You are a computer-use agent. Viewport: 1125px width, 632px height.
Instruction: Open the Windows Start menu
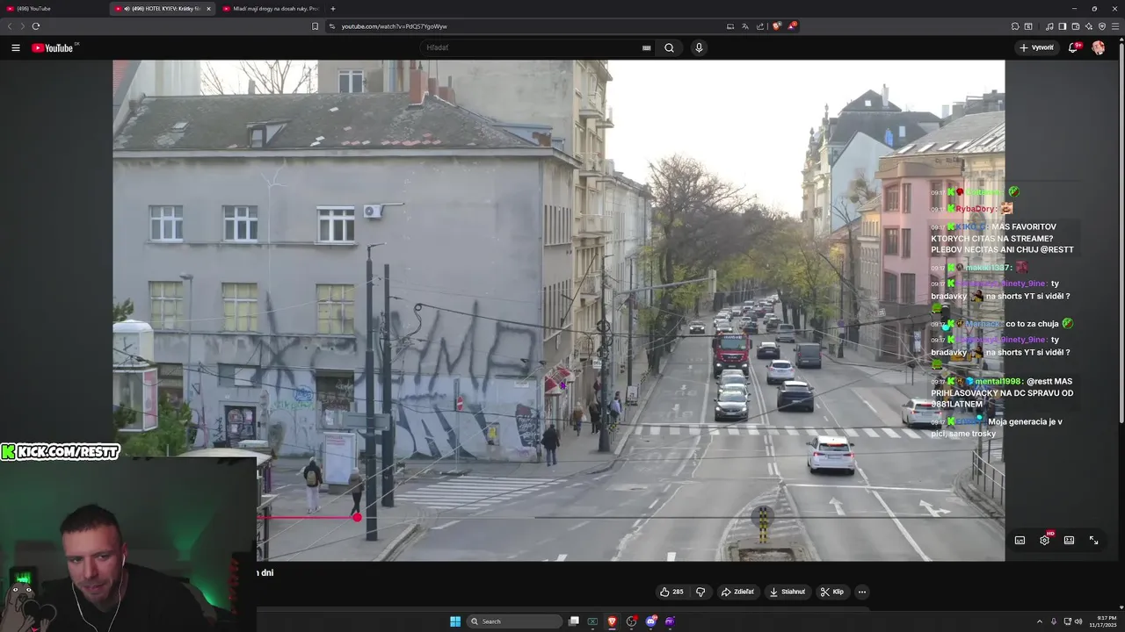455,621
